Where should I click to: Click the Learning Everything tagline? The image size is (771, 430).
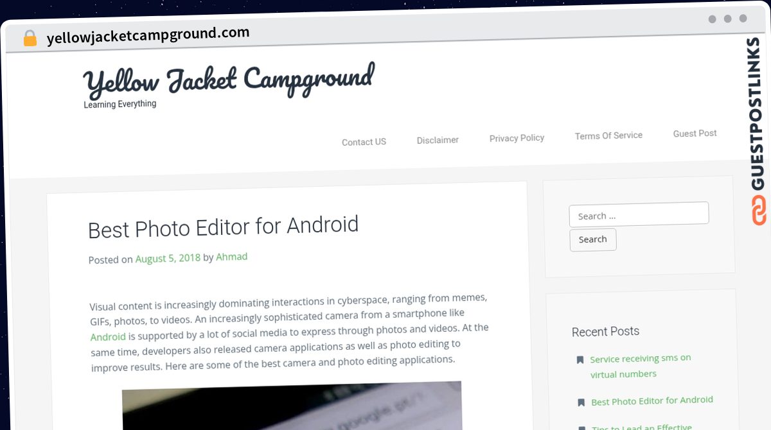click(120, 104)
